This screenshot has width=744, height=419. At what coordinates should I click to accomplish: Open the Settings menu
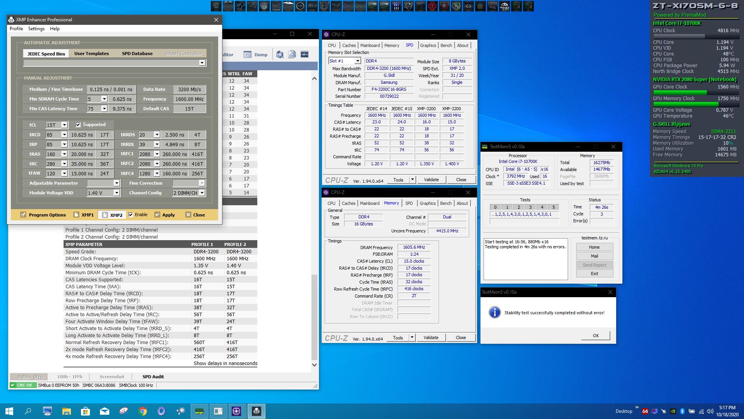coord(36,29)
